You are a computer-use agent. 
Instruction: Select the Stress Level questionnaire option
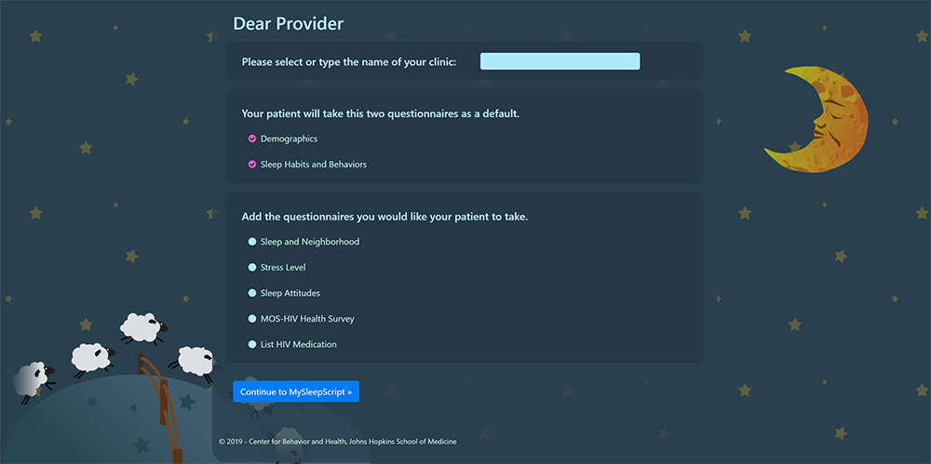coord(252,268)
